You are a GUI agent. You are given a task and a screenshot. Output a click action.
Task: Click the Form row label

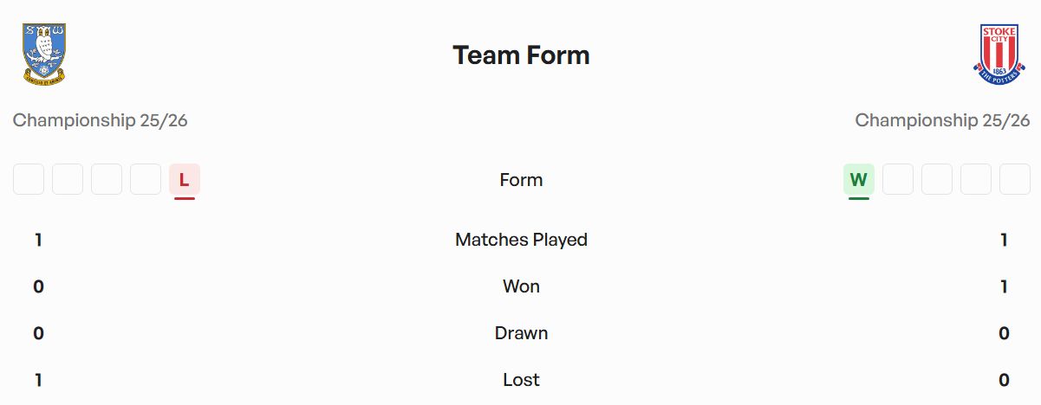coord(521,180)
